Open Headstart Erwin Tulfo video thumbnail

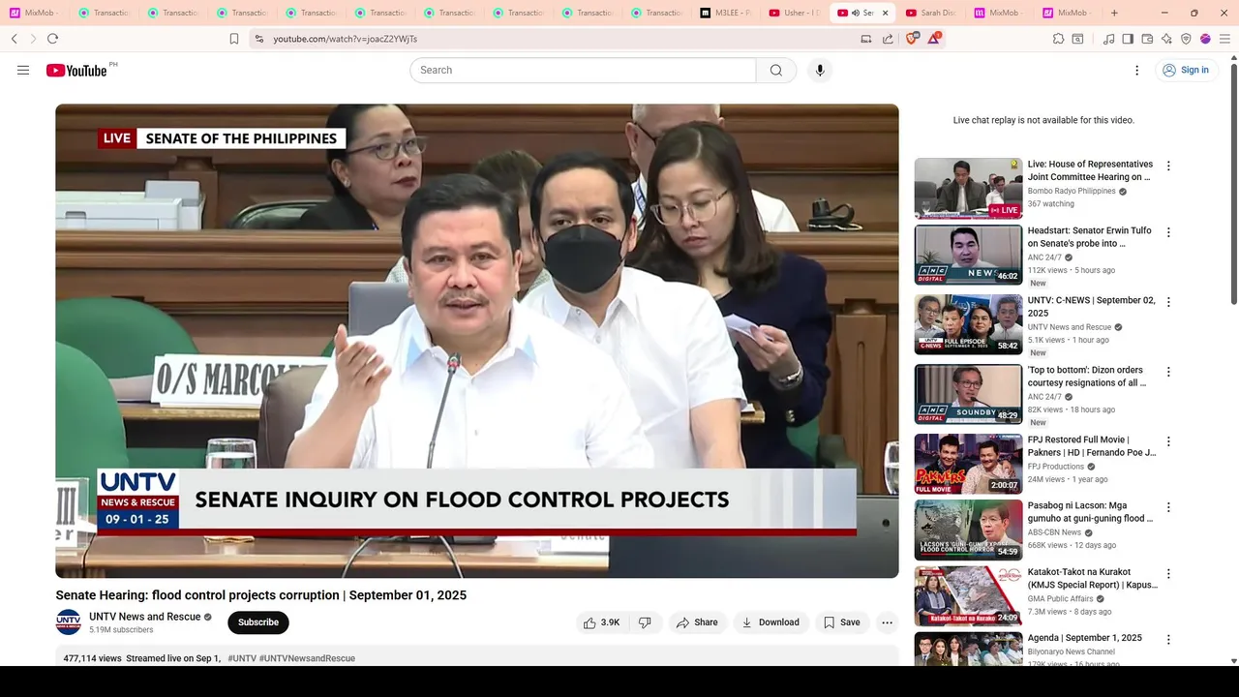point(968,255)
